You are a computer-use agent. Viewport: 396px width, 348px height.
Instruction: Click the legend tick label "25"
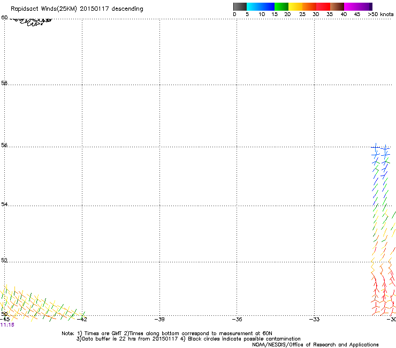(x=302, y=14)
